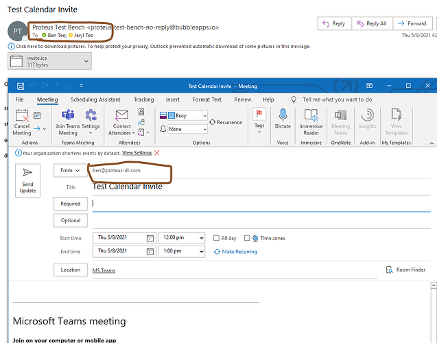The height and width of the screenshot is (343, 437).
Task: Open End time date picker calendar icon
Action: [x=150, y=251]
